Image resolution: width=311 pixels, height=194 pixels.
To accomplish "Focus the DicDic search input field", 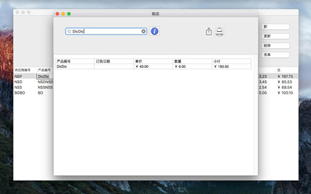I will click(106, 31).
